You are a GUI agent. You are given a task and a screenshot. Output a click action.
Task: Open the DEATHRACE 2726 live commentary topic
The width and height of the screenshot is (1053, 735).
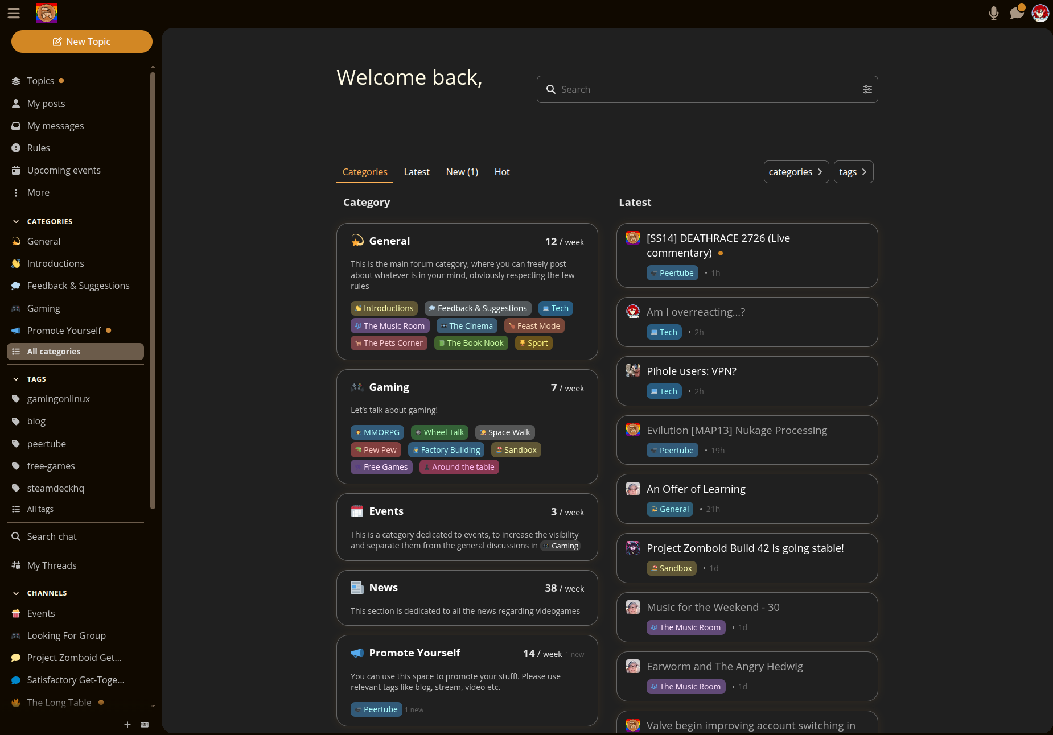(x=718, y=245)
